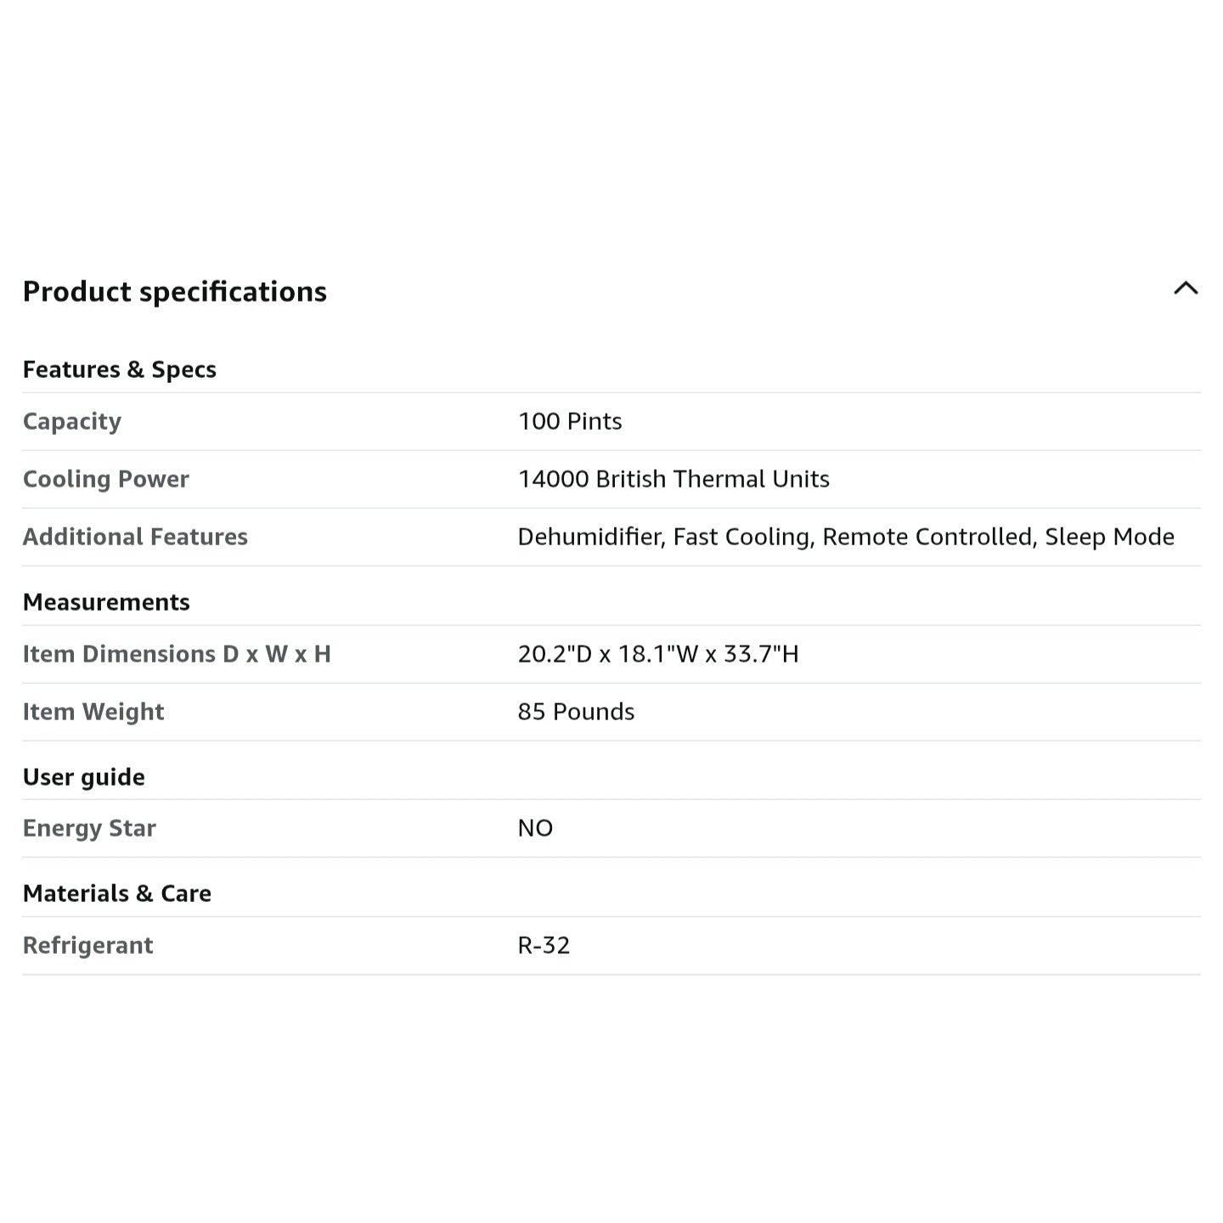Select the 14000 British Thermal Units value
This screenshot has height=1223, width=1223.
pyautogui.click(x=673, y=479)
